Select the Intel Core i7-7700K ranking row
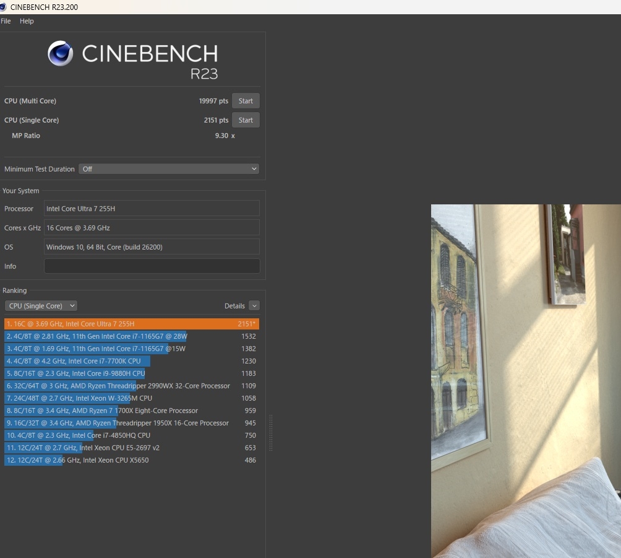This screenshot has width=621, height=558. (x=132, y=361)
